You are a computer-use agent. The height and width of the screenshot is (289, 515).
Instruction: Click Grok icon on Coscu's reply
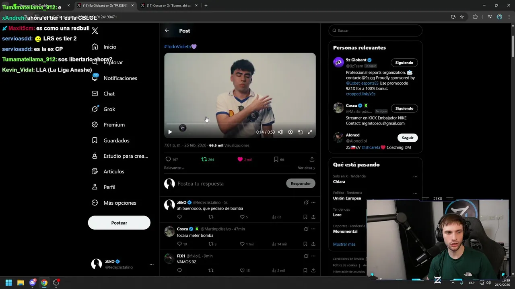[306, 229]
